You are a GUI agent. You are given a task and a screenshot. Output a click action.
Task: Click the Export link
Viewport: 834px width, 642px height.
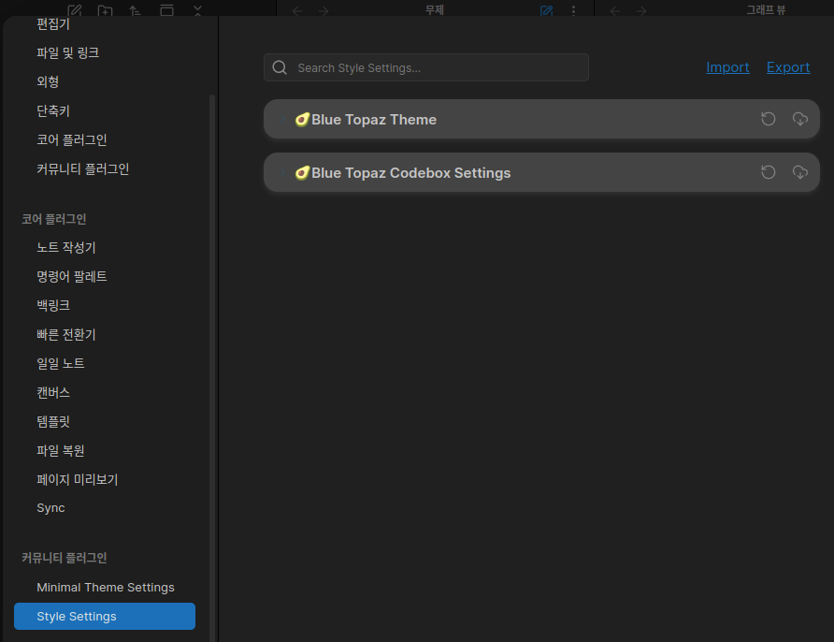(x=788, y=67)
